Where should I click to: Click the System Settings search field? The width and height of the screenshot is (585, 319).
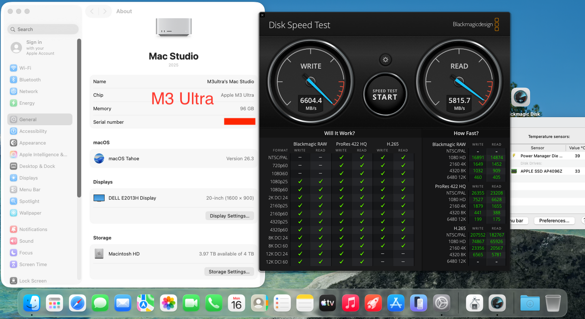click(x=43, y=29)
